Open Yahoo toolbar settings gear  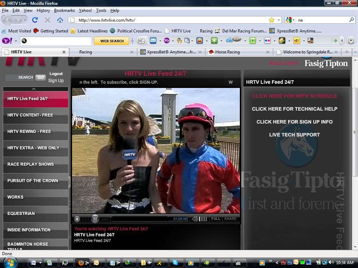tap(351, 41)
